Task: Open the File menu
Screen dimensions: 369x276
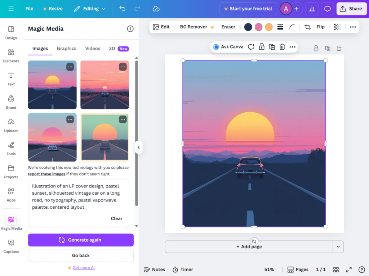Action: pos(29,9)
